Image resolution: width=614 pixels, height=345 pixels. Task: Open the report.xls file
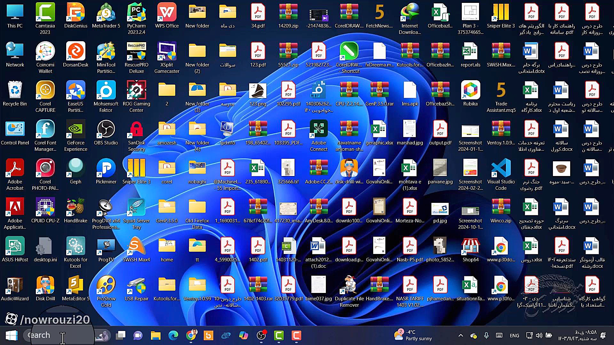point(470,55)
